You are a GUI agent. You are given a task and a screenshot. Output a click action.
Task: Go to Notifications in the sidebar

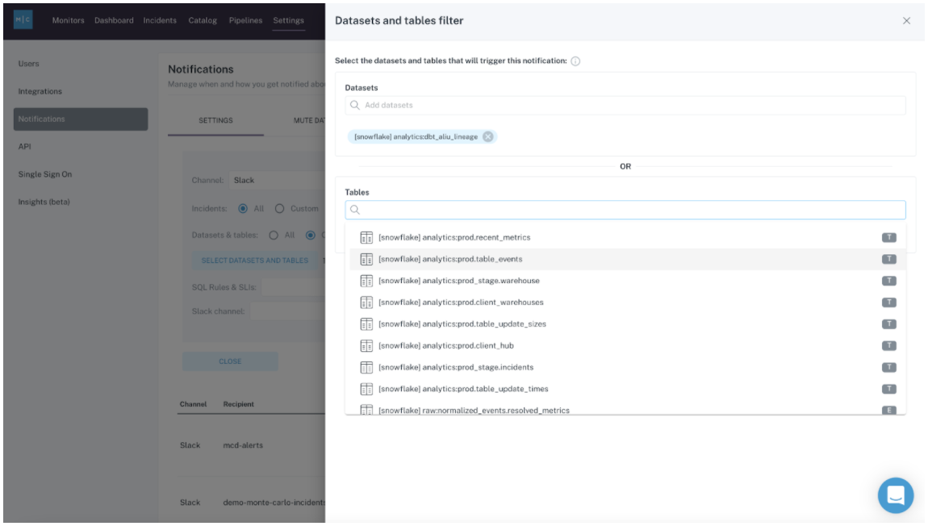pos(81,119)
